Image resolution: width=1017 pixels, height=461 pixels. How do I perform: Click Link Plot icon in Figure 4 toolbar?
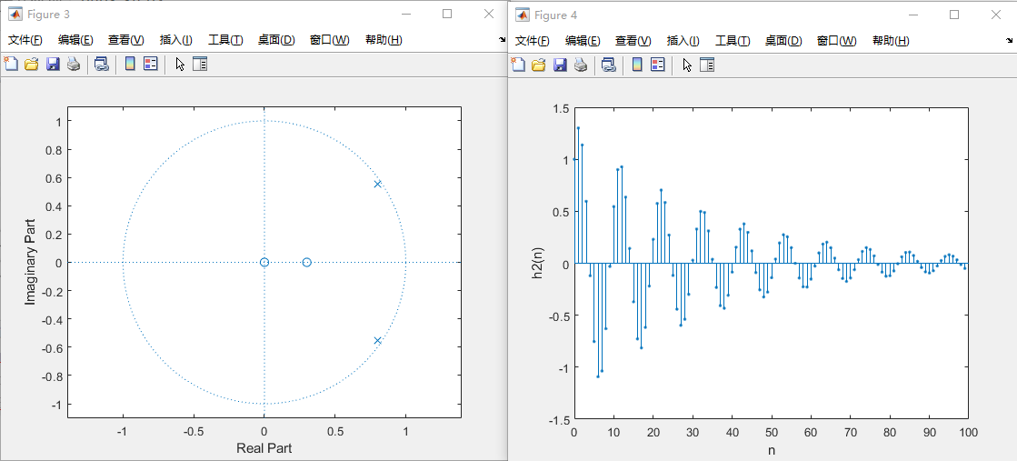(x=608, y=64)
